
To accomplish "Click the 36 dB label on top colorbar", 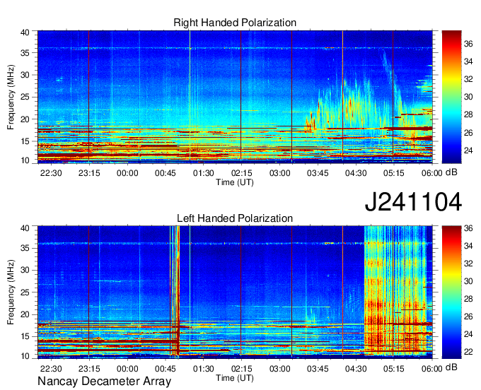I will [468, 44].
